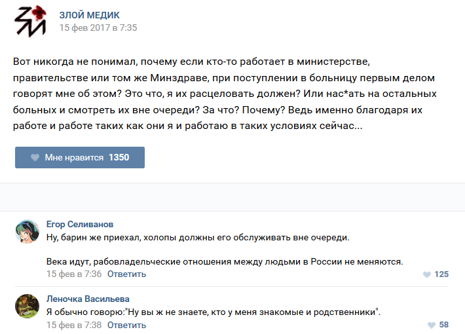
Task: Open Леночка Васильева's avatar picture
Action: pos(27,306)
